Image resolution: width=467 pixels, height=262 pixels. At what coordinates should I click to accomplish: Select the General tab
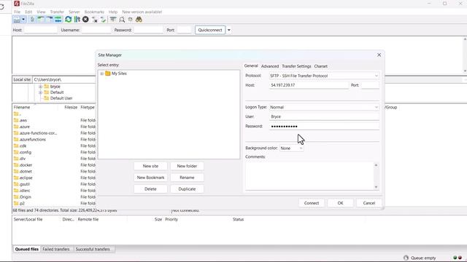point(251,66)
